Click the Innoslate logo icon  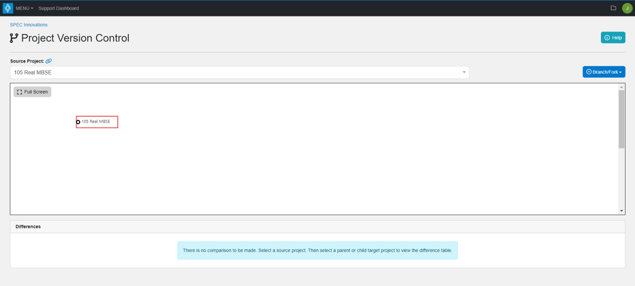click(8, 8)
